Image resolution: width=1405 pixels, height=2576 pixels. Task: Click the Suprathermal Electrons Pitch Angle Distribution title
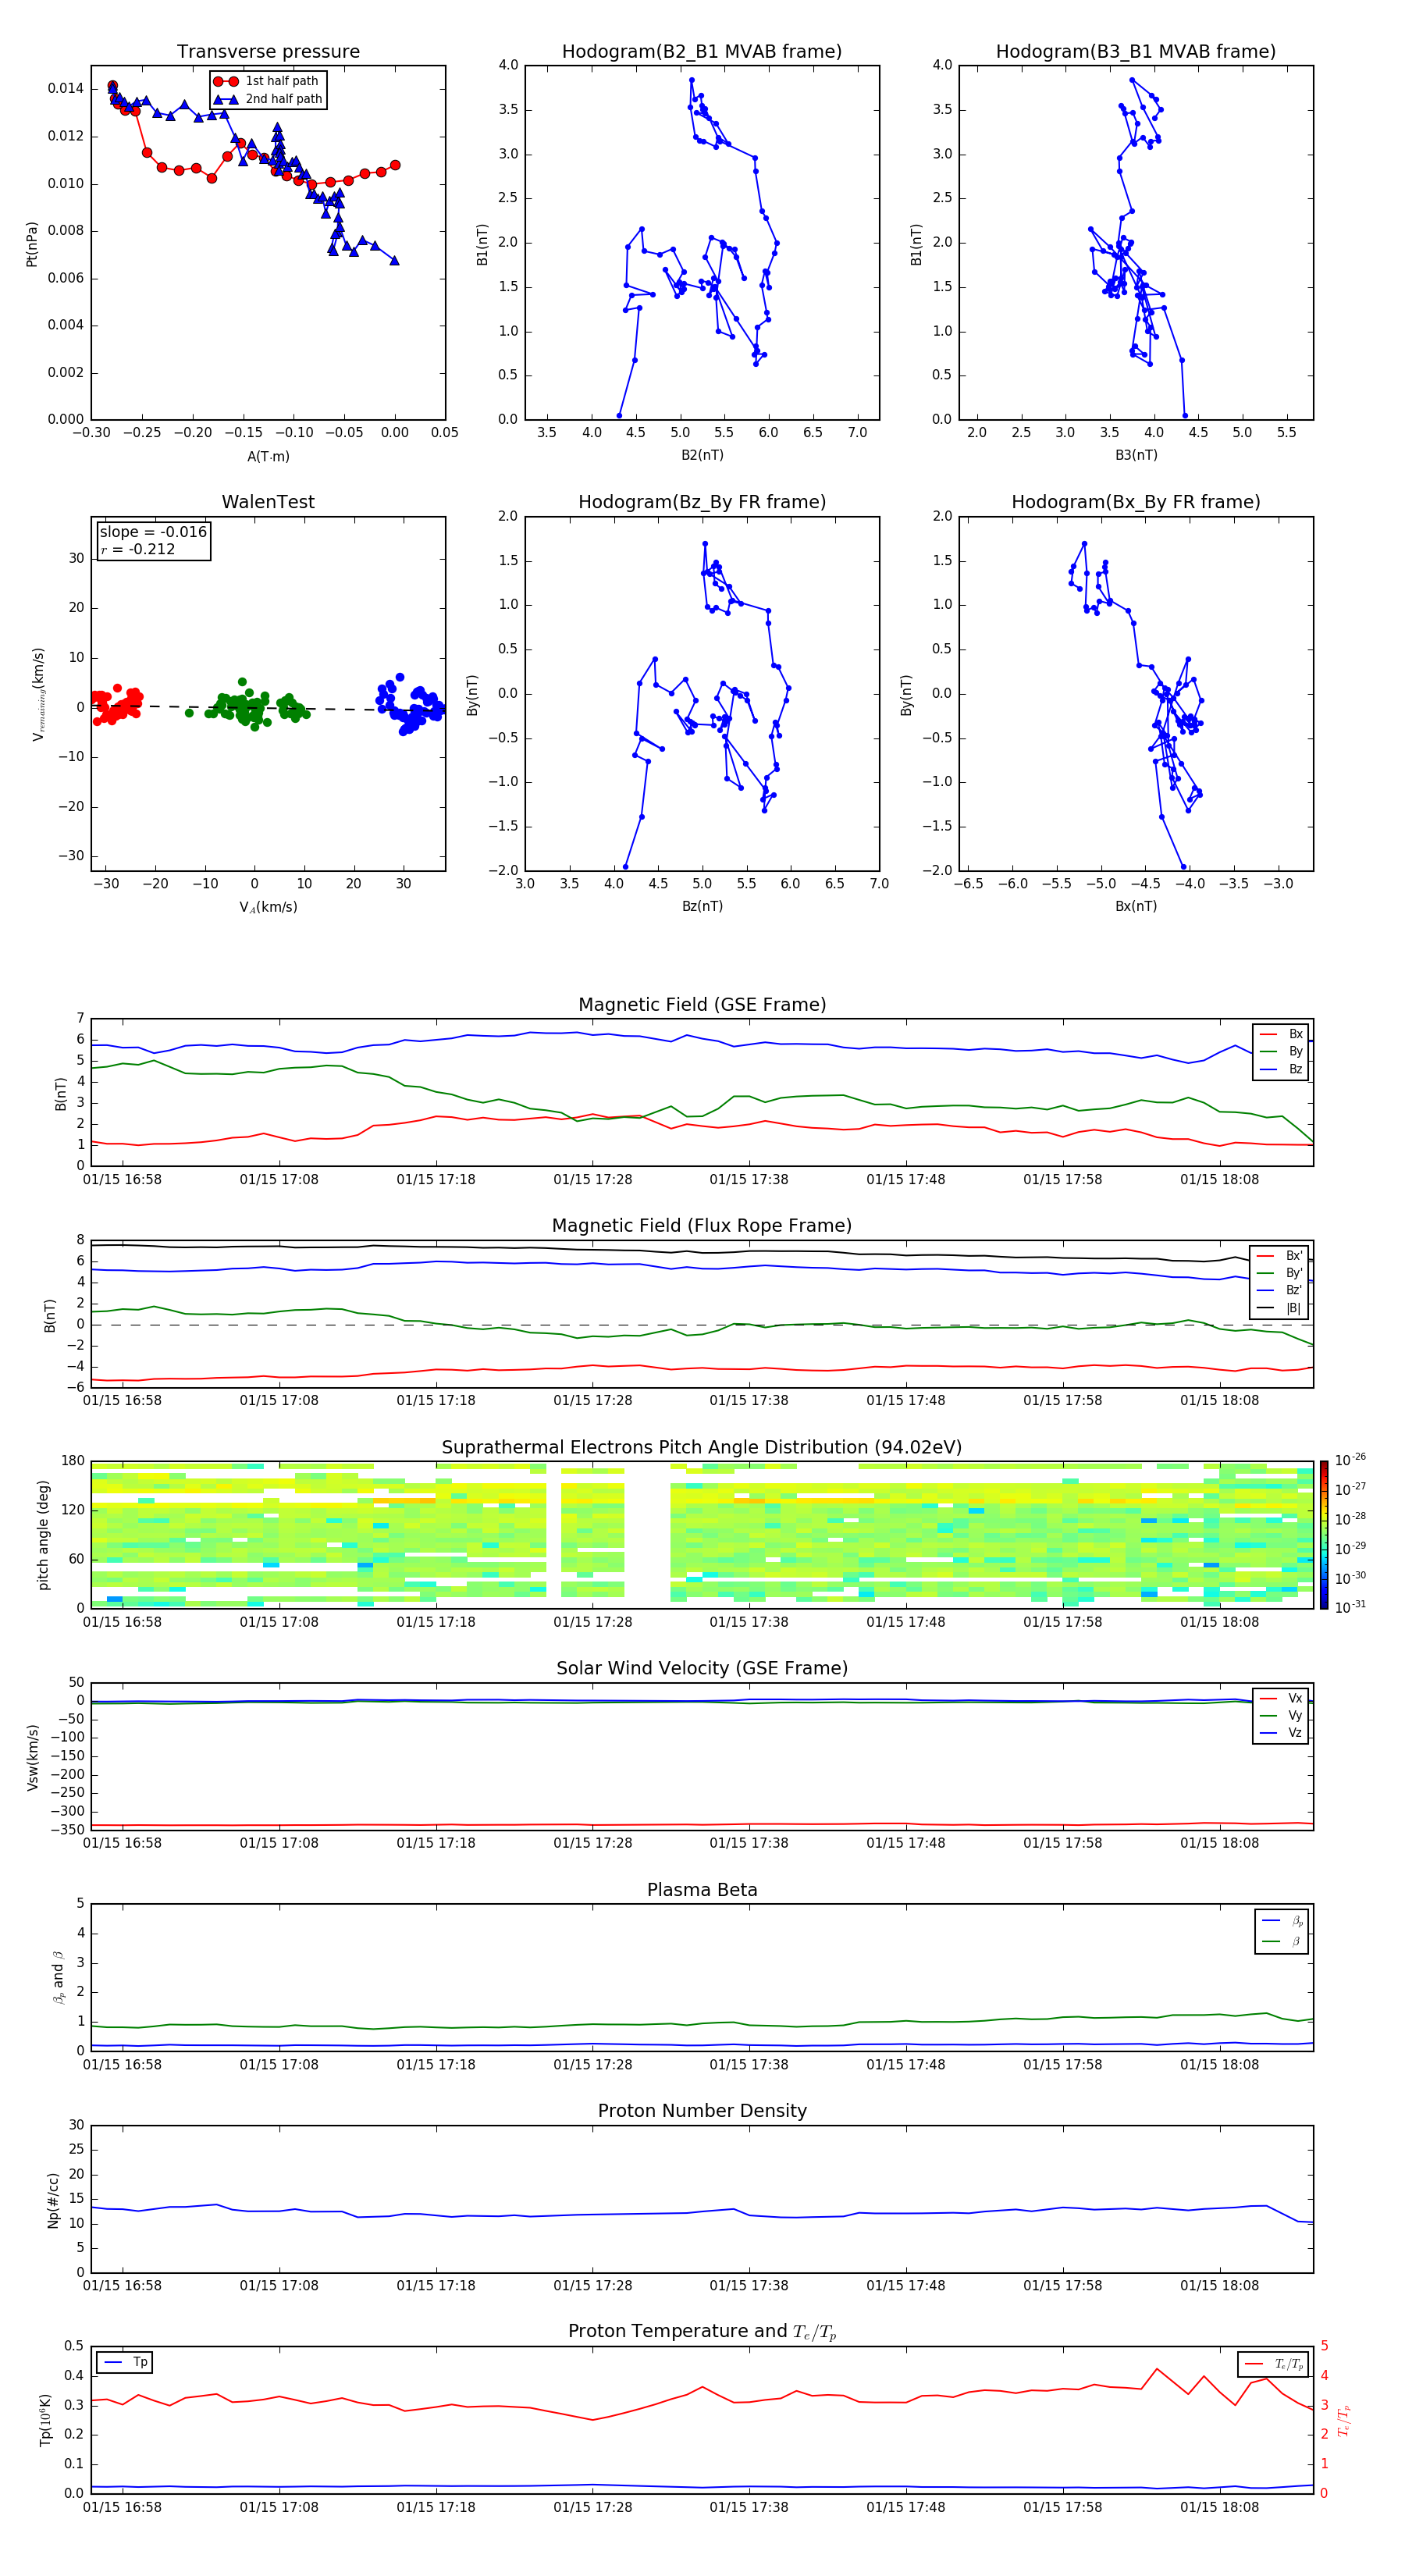702,1448
